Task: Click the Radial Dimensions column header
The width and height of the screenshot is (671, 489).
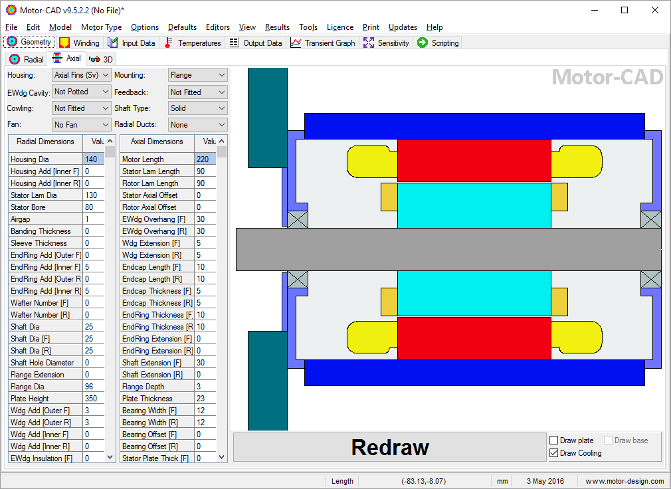Action: click(45, 142)
